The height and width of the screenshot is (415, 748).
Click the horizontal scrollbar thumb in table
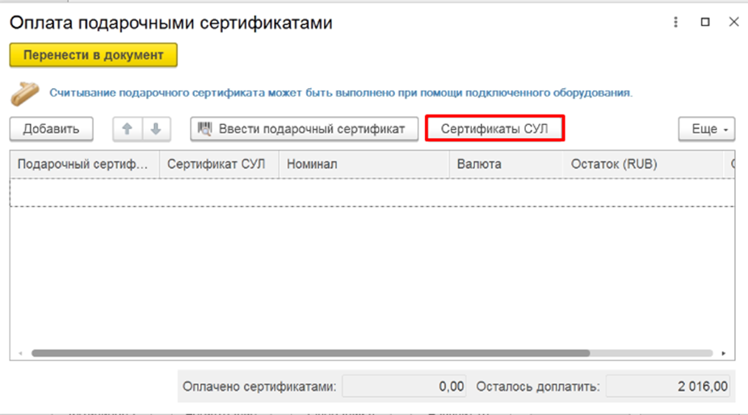(310, 354)
